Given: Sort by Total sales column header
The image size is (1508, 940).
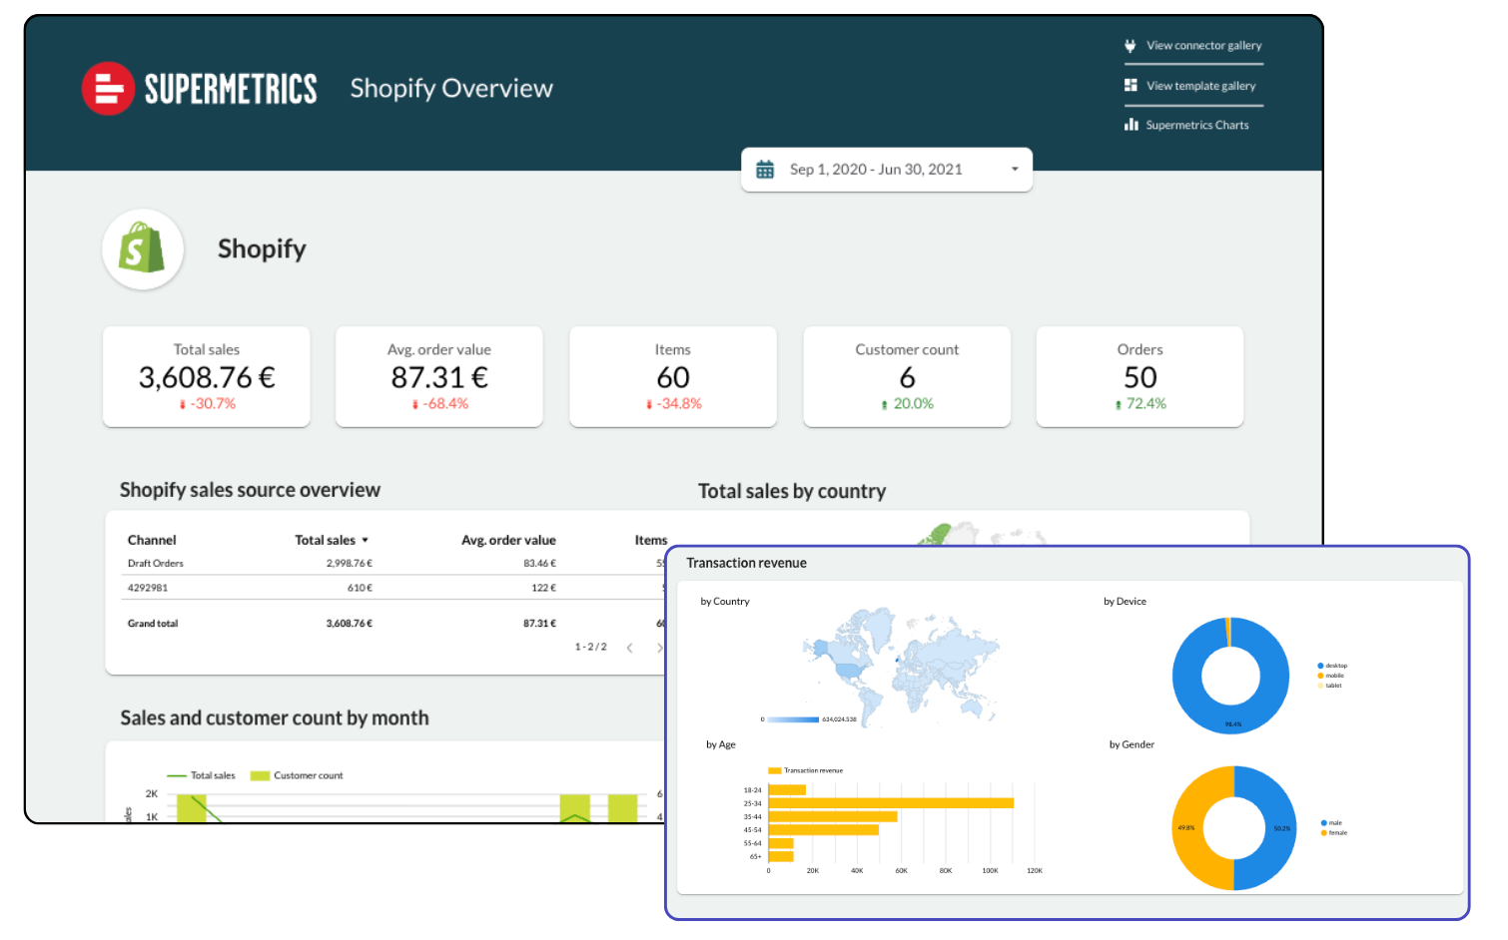Looking at the screenshot, I should point(326,540).
